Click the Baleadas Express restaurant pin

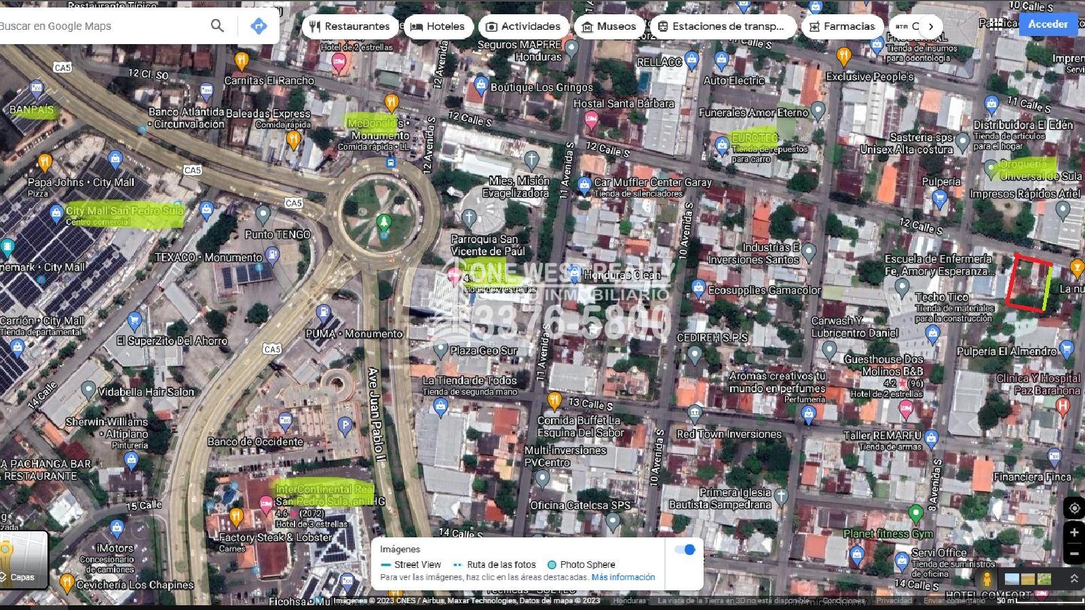(x=293, y=139)
